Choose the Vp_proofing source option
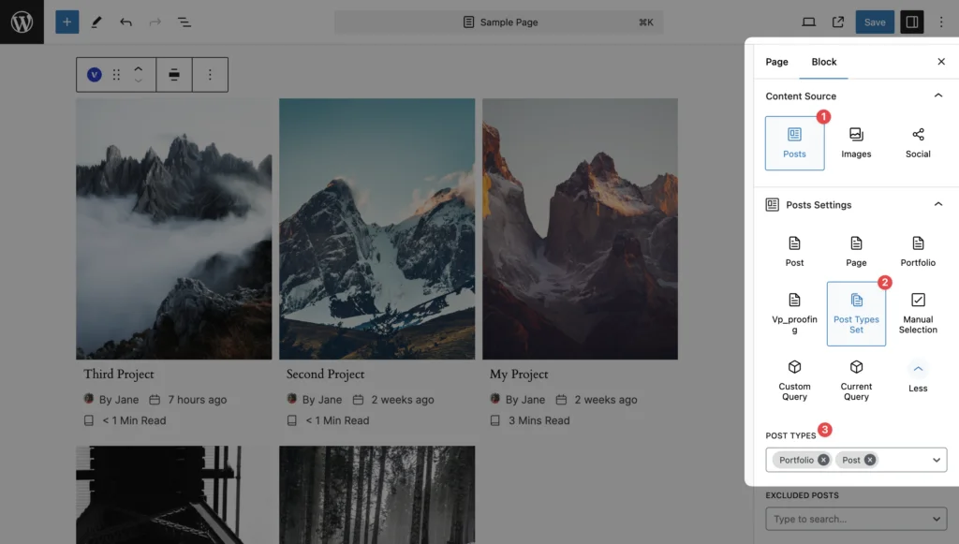This screenshot has height=544, width=959. 794,314
